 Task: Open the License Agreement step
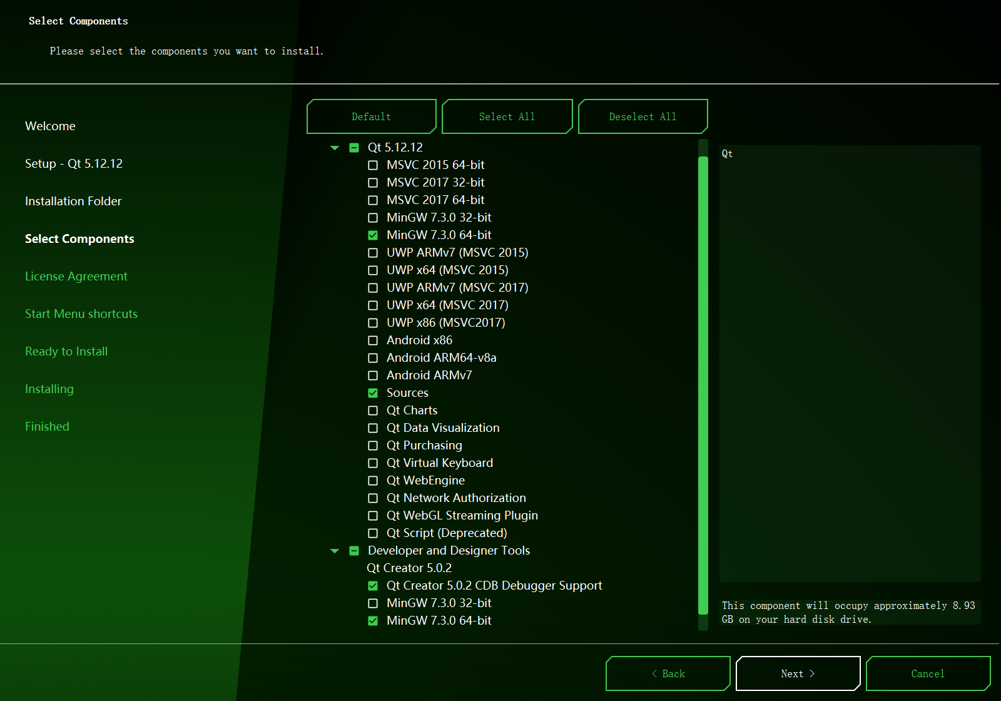click(x=76, y=277)
